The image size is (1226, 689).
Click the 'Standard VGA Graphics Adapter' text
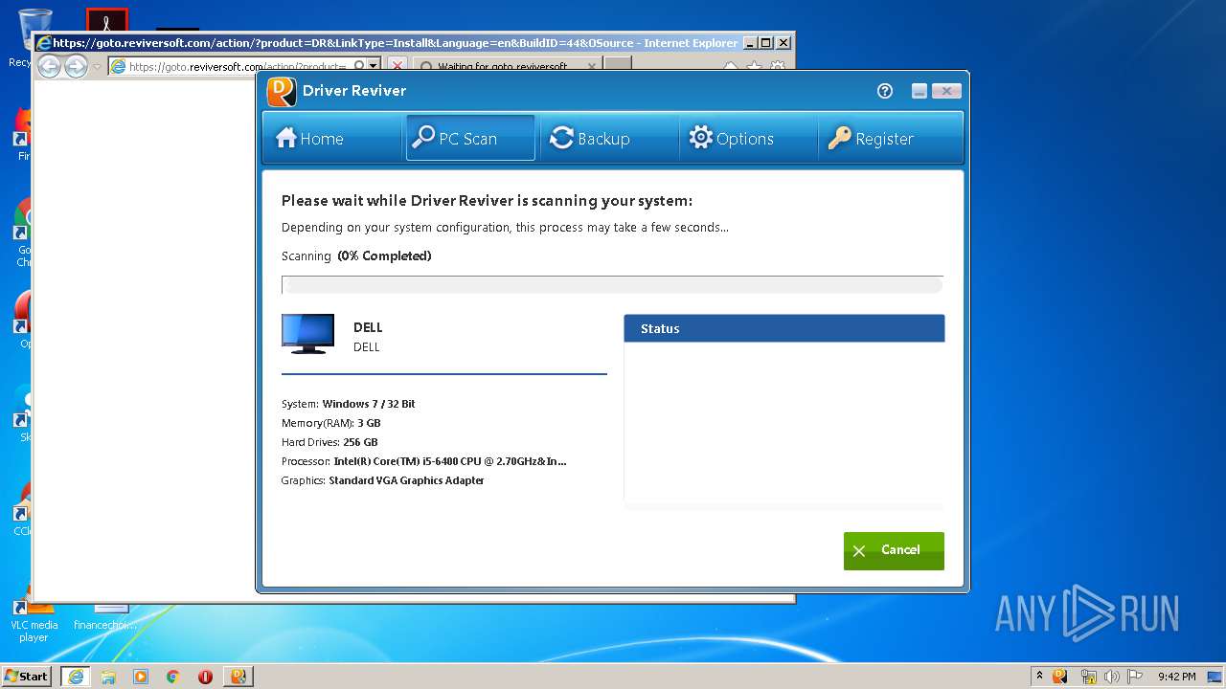(406, 480)
